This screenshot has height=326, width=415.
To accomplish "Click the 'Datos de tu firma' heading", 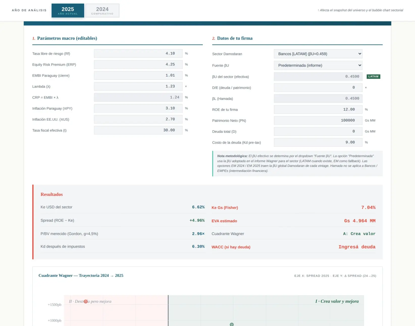I will (x=235, y=38).
